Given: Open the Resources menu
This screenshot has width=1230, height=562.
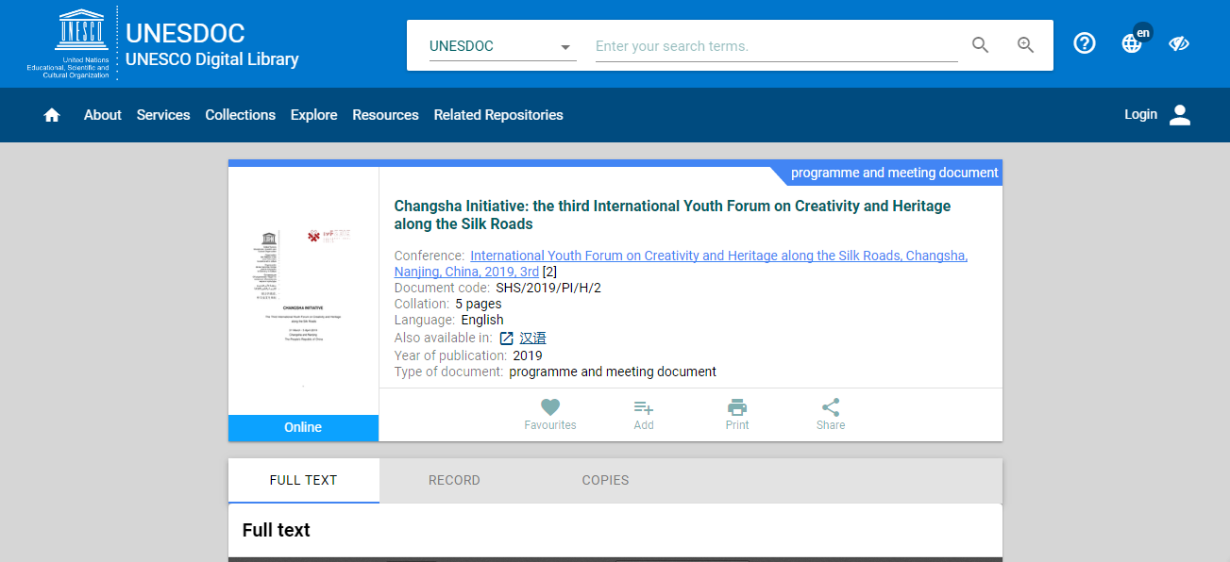Looking at the screenshot, I should point(385,115).
